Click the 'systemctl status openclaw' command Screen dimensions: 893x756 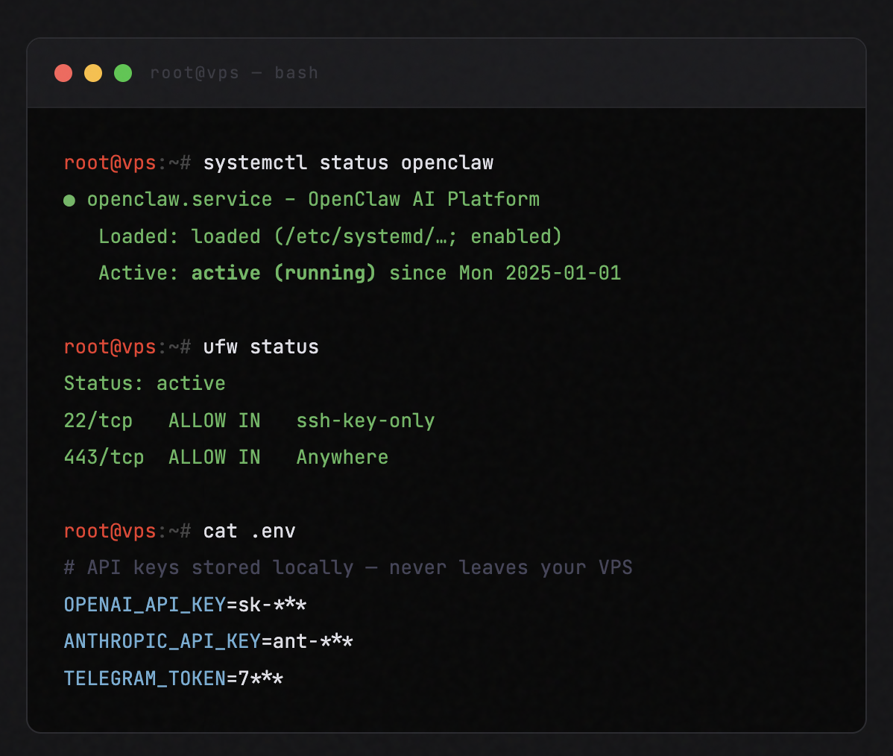point(348,163)
